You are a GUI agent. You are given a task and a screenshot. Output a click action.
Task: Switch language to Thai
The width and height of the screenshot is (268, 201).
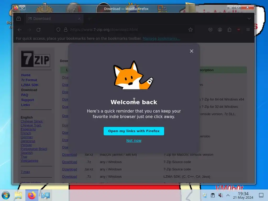[24, 157]
